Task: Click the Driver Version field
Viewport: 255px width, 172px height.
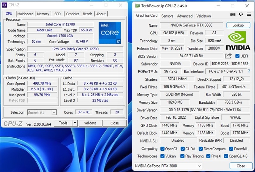Action: [205, 110]
